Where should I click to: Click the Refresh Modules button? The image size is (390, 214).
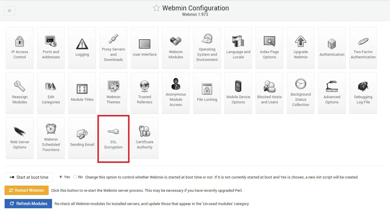coord(28,204)
